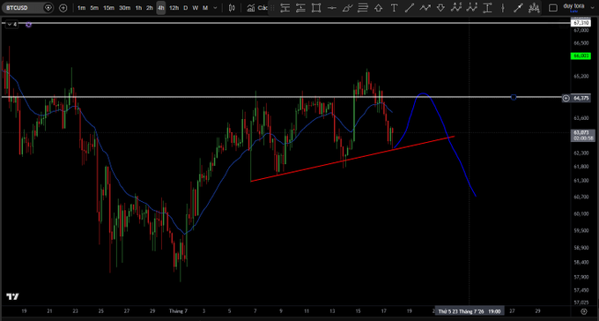Switch to the 30m timeframe

pyautogui.click(x=124, y=8)
